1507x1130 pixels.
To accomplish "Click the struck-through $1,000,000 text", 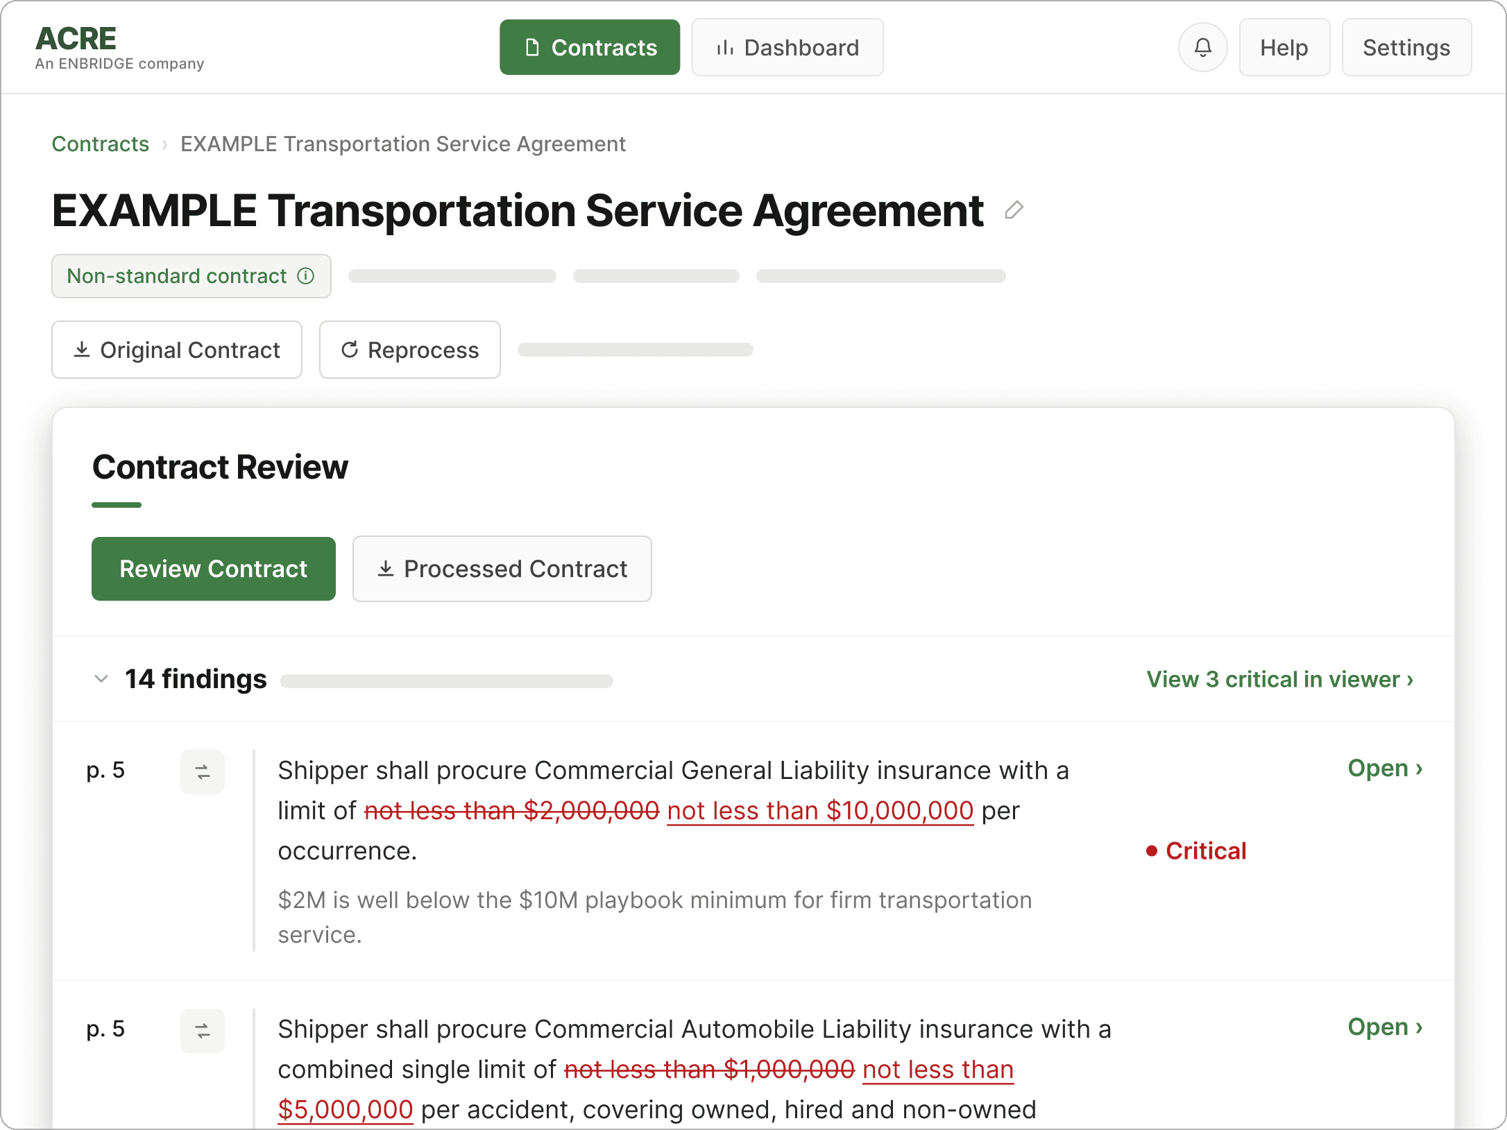I will 709,1069.
